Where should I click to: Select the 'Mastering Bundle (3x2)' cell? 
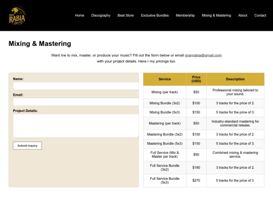(x=165, y=134)
